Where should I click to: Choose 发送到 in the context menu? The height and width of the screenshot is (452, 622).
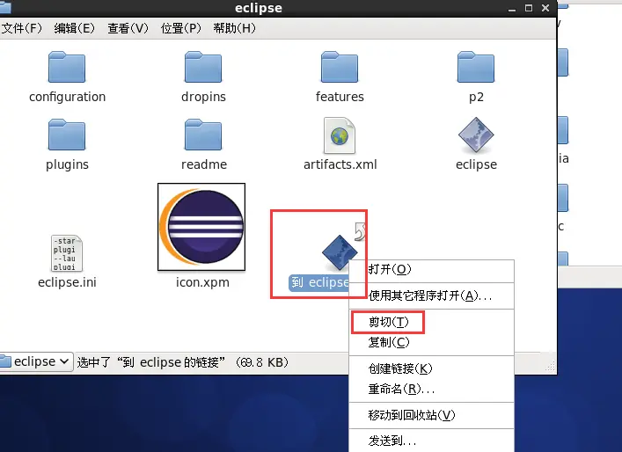click(x=432, y=441)
